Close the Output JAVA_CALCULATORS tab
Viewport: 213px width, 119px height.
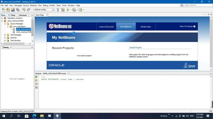tap(68, 73)
